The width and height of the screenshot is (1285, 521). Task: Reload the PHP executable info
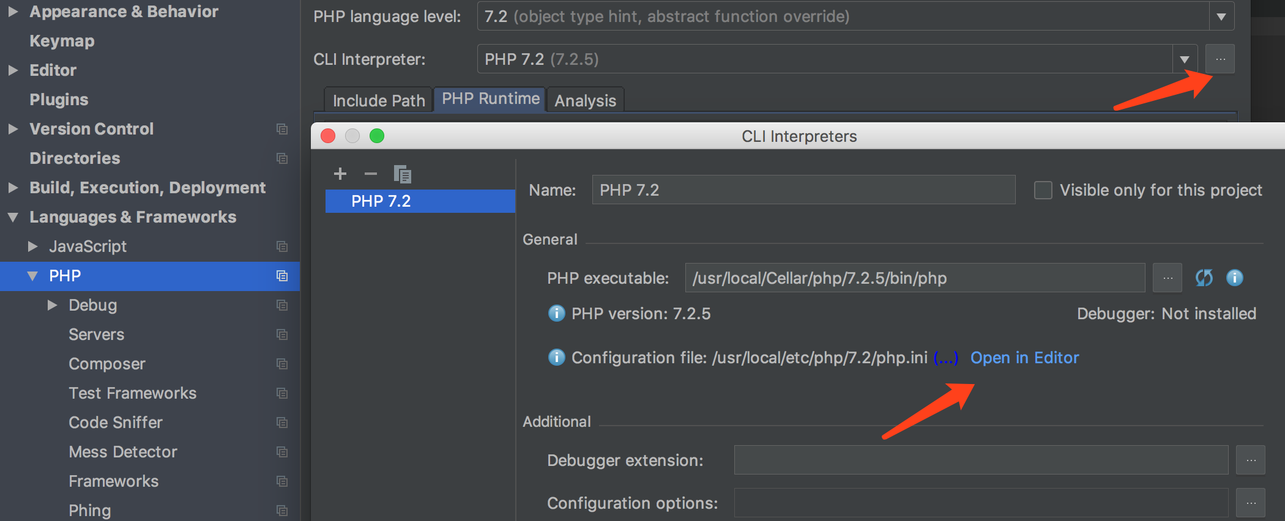click(x=1204, y=278)
